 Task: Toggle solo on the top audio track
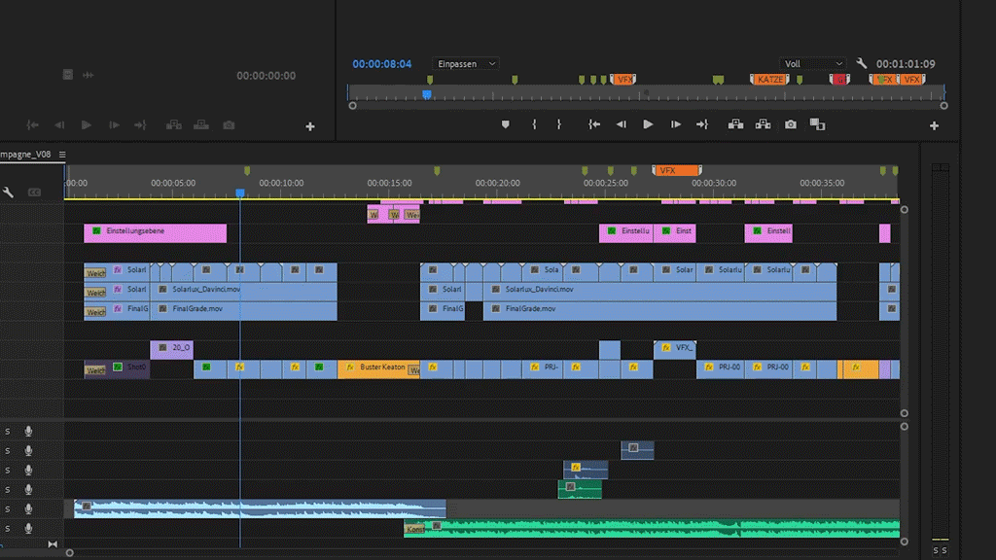[x=8, y=432]
